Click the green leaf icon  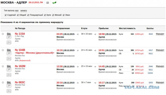(x=54, y=2)
